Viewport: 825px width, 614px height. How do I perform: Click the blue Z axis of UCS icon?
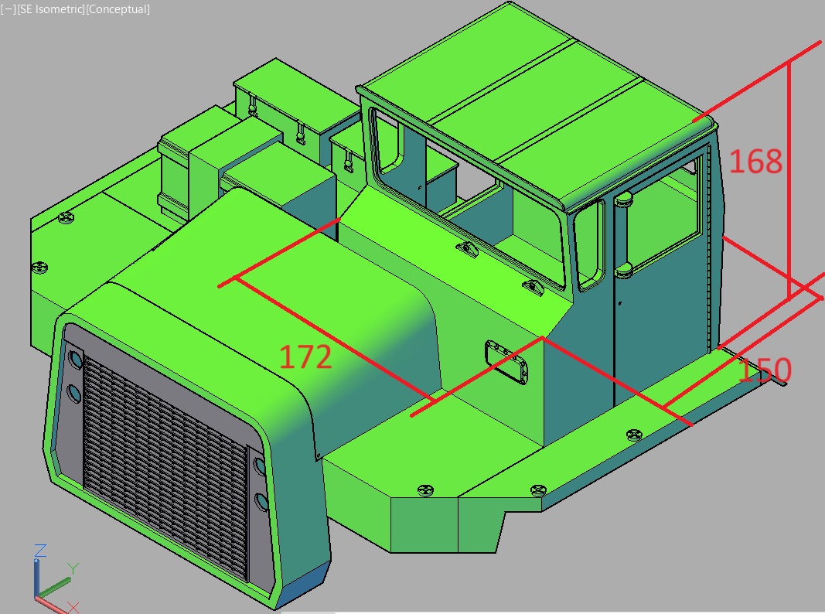(37, 574)
